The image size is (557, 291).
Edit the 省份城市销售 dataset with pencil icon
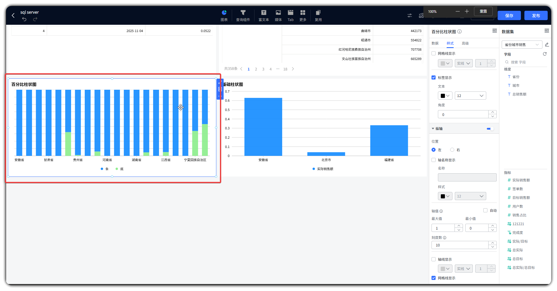point(547,45)
